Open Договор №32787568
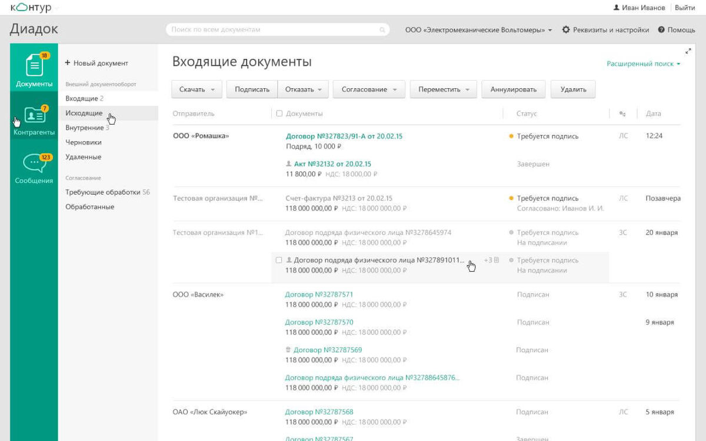The height and width of the screenshot is (441, 706). tap(319, 412)
